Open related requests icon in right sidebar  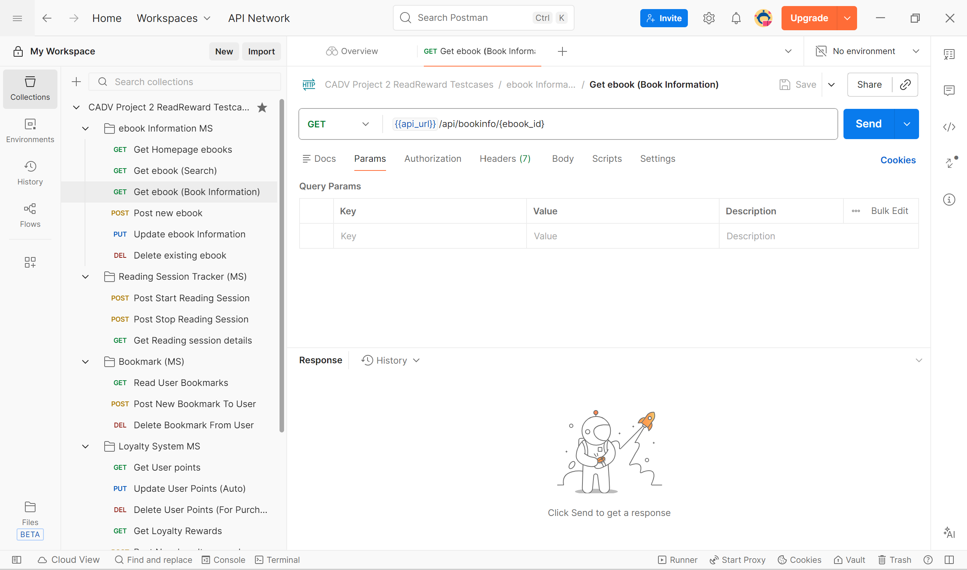click(949, 163)
